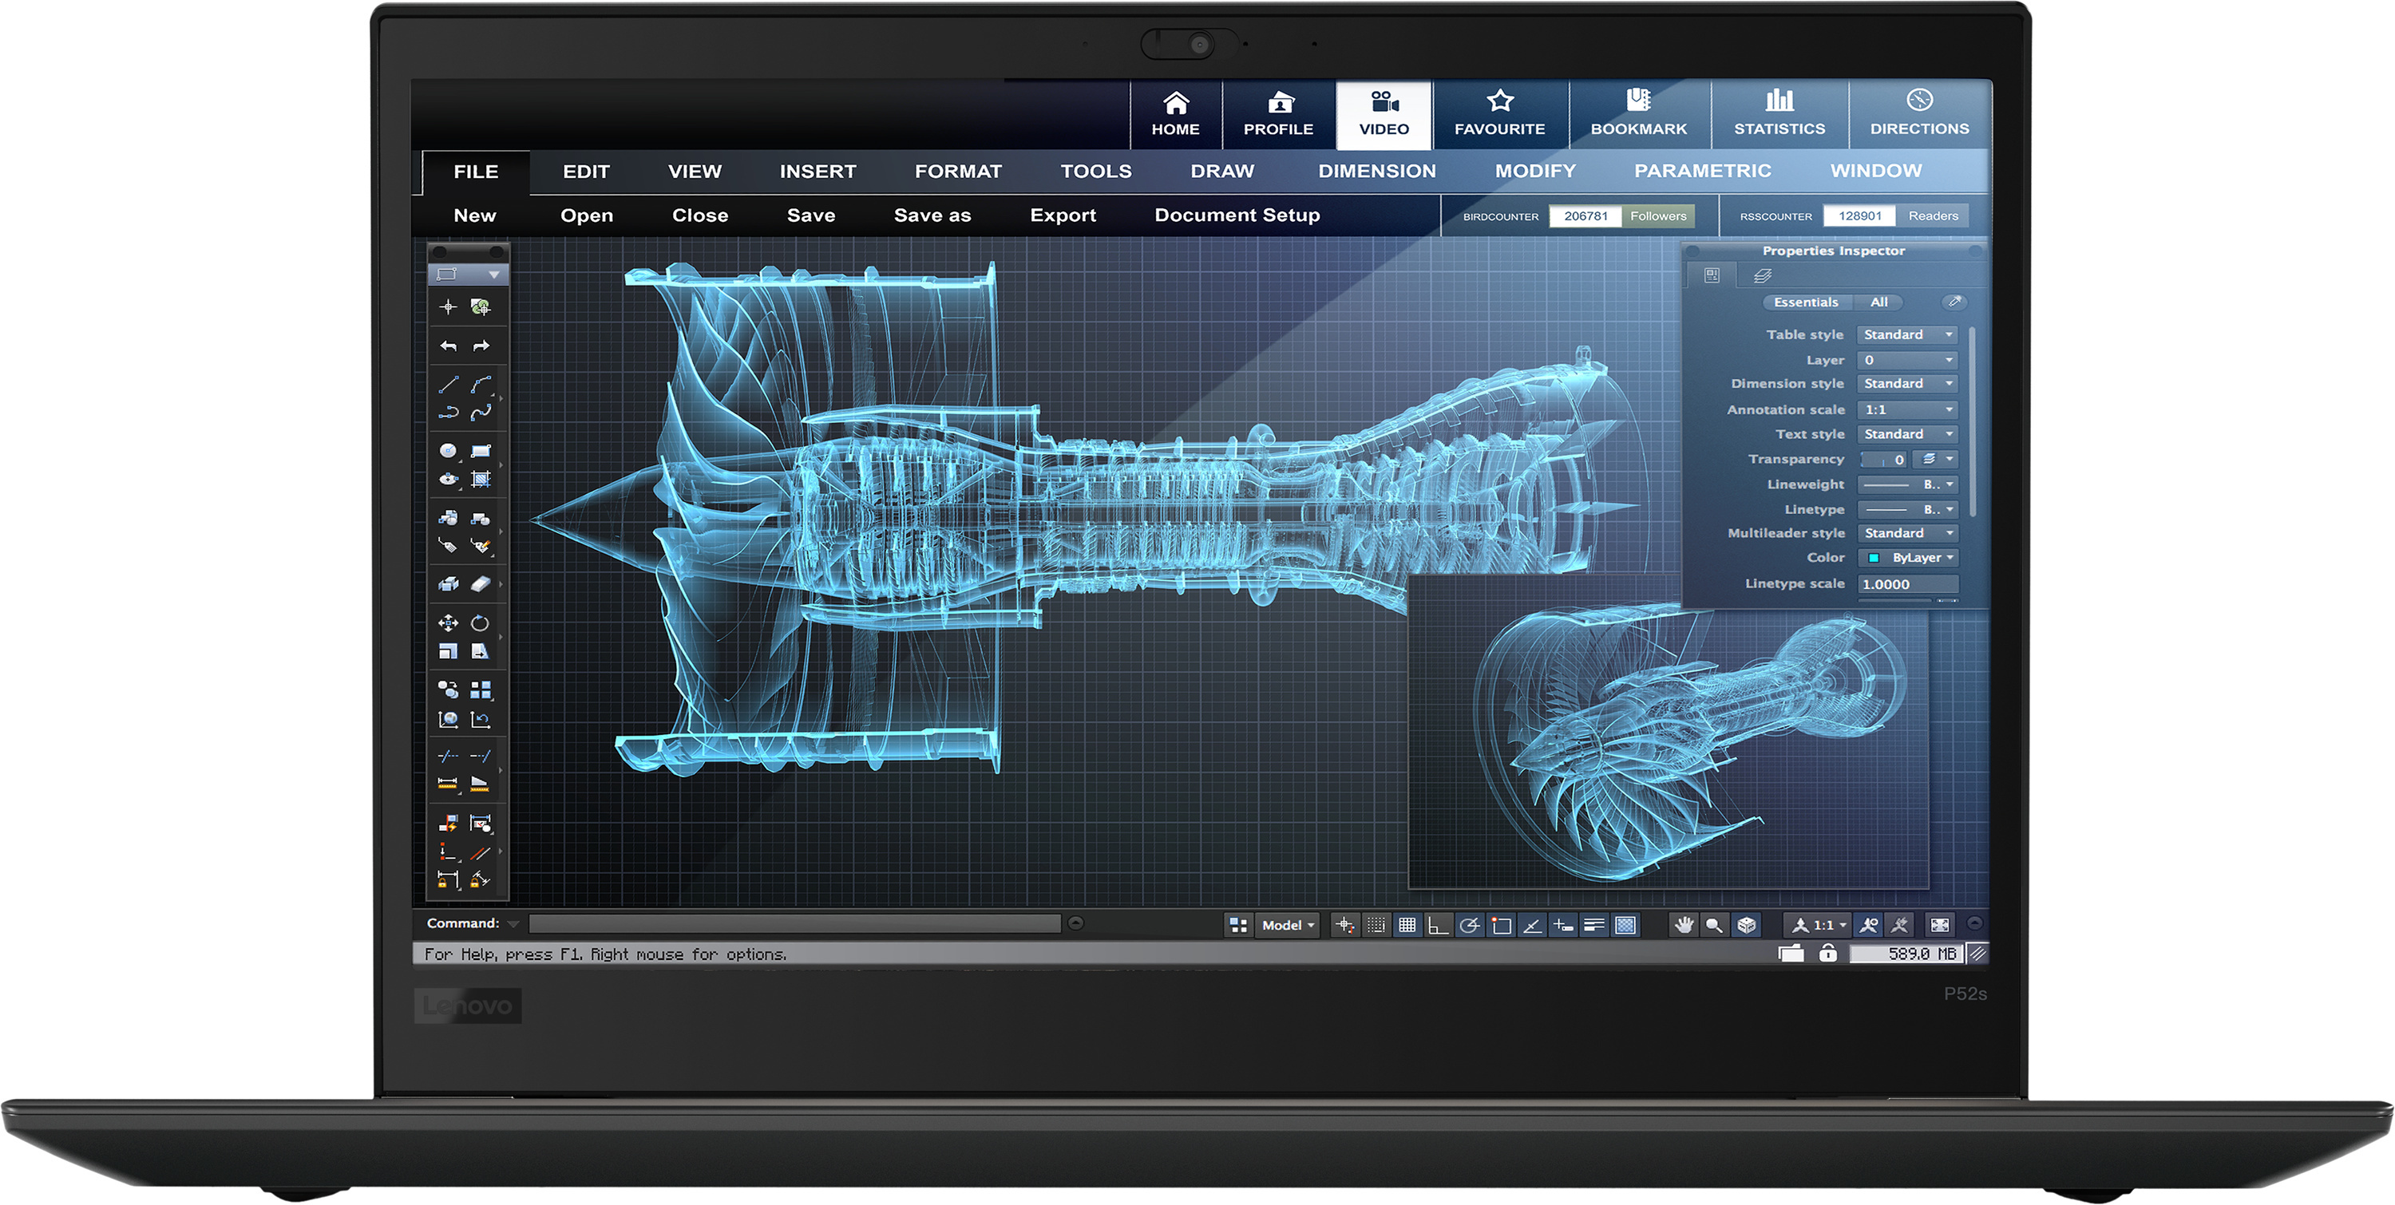Click the Zoom magnifier in status bar
The height and width of the screenshot is (1205, 2395).
pos(1715,926)
